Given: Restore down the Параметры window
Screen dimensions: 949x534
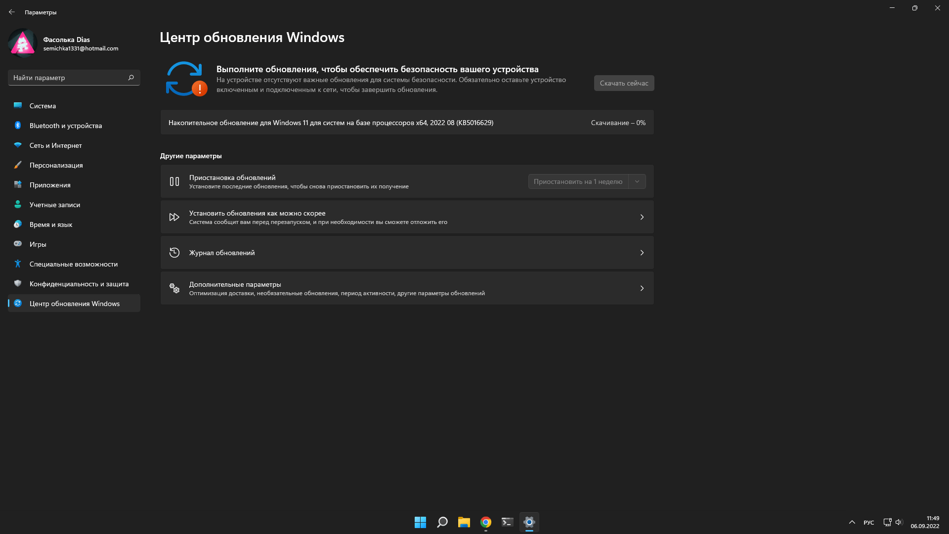Looking at the screenshot, I should pos(915,8).
